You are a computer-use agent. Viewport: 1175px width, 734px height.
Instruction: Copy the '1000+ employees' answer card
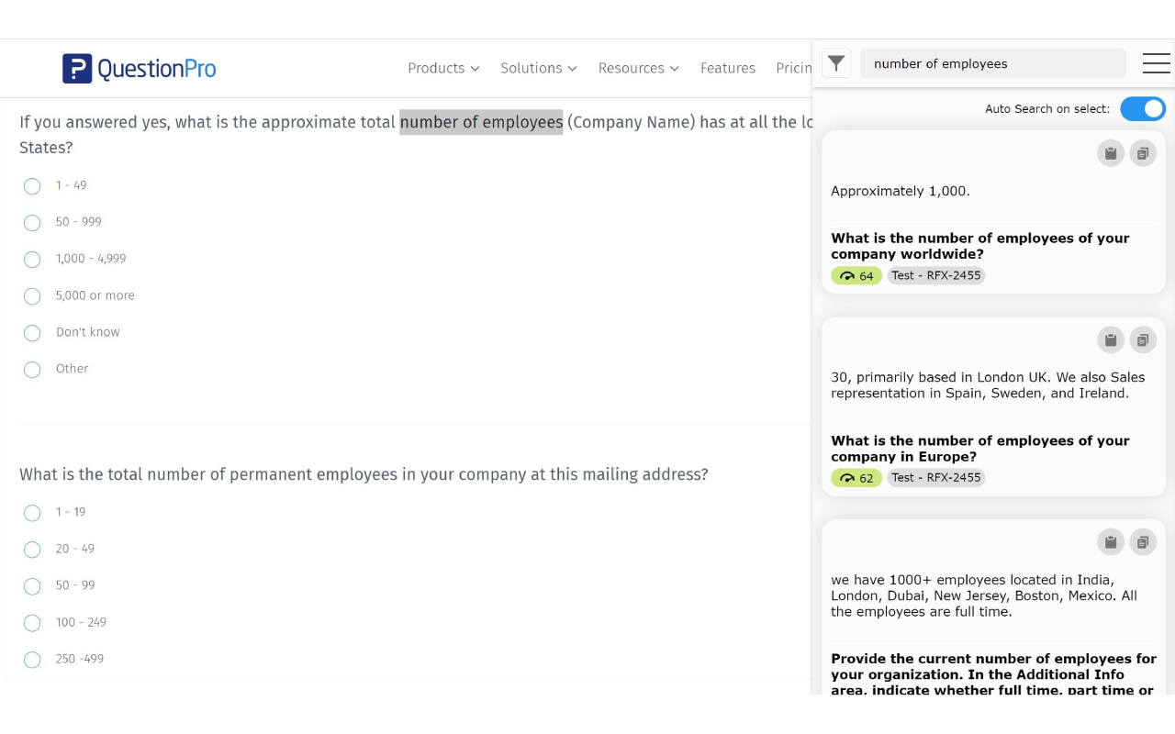[1143, 542]
